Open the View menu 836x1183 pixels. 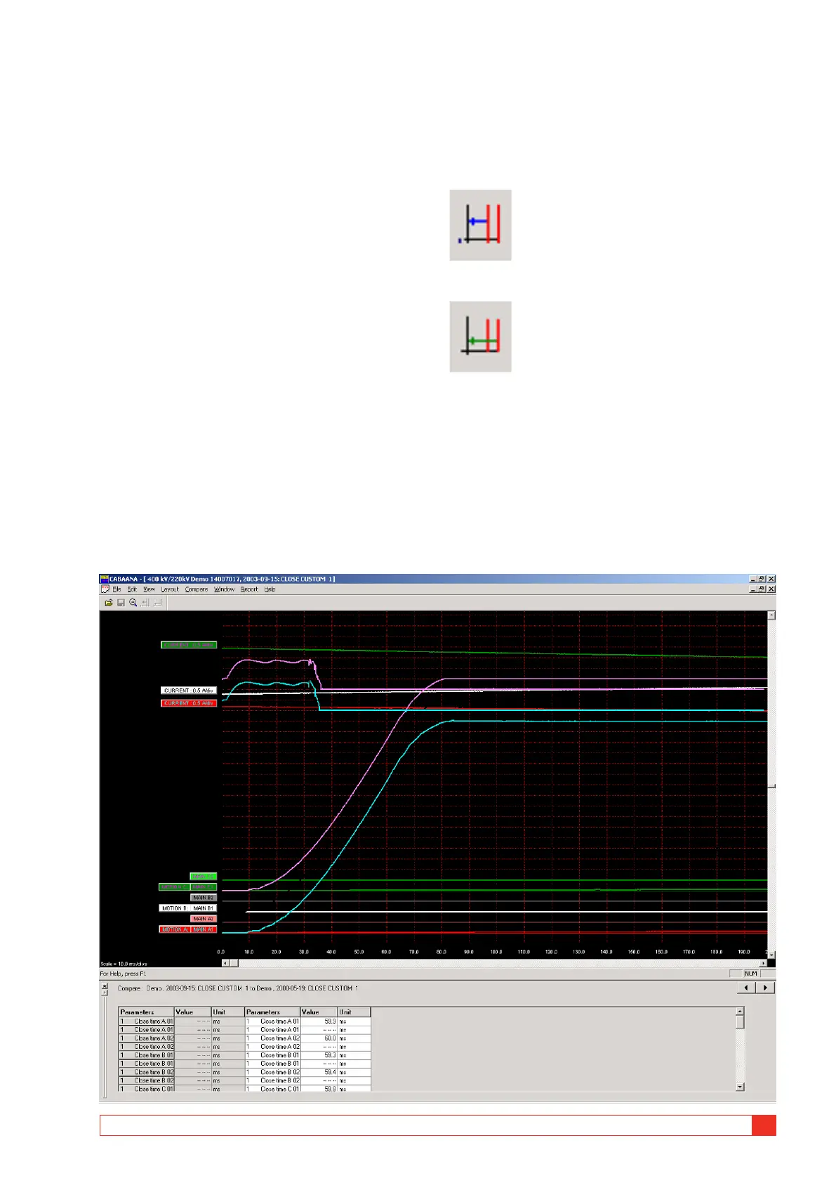(150, 589)
